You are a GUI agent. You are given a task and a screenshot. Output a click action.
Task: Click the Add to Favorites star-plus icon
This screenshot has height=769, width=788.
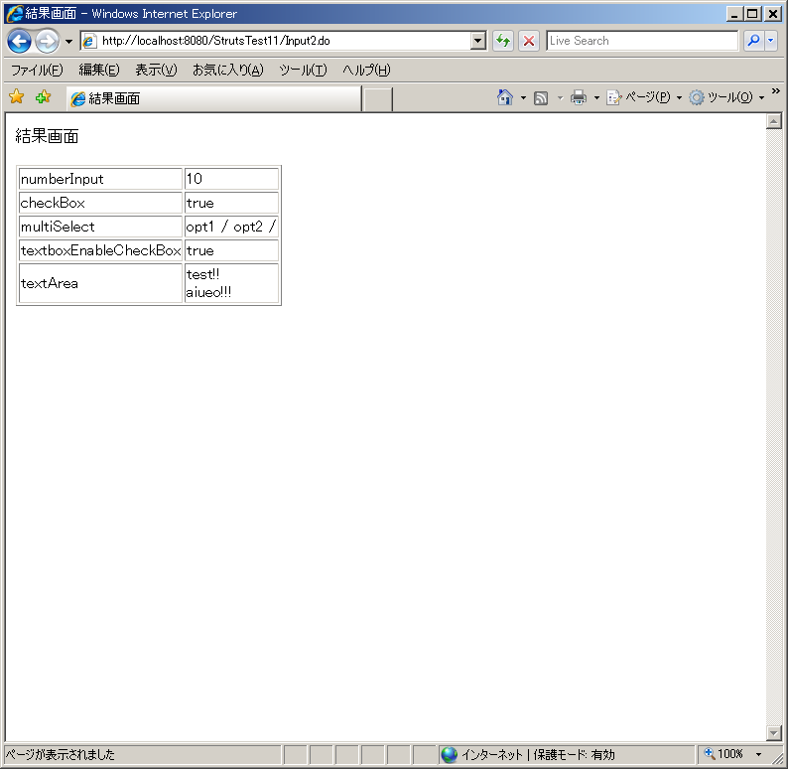click(44, 96)
